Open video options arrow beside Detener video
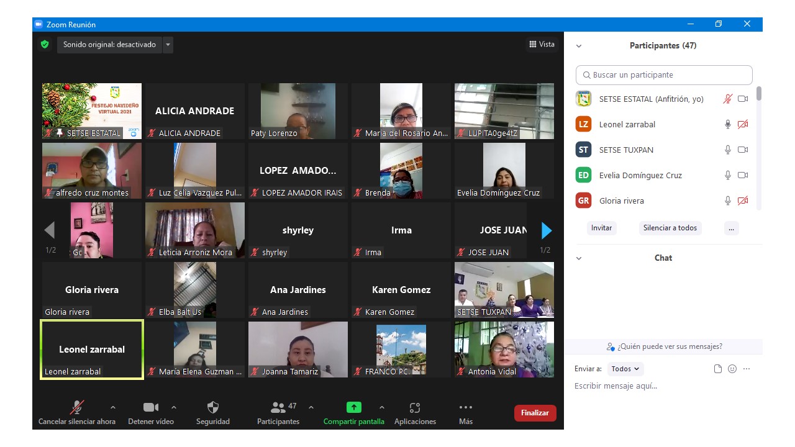The height and width of the screenshot is (447, 795). (x=174, y=407)
